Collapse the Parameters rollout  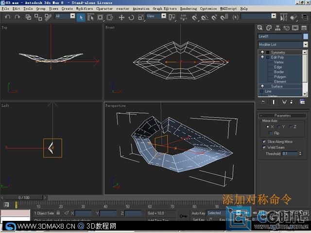click(282, 116)
